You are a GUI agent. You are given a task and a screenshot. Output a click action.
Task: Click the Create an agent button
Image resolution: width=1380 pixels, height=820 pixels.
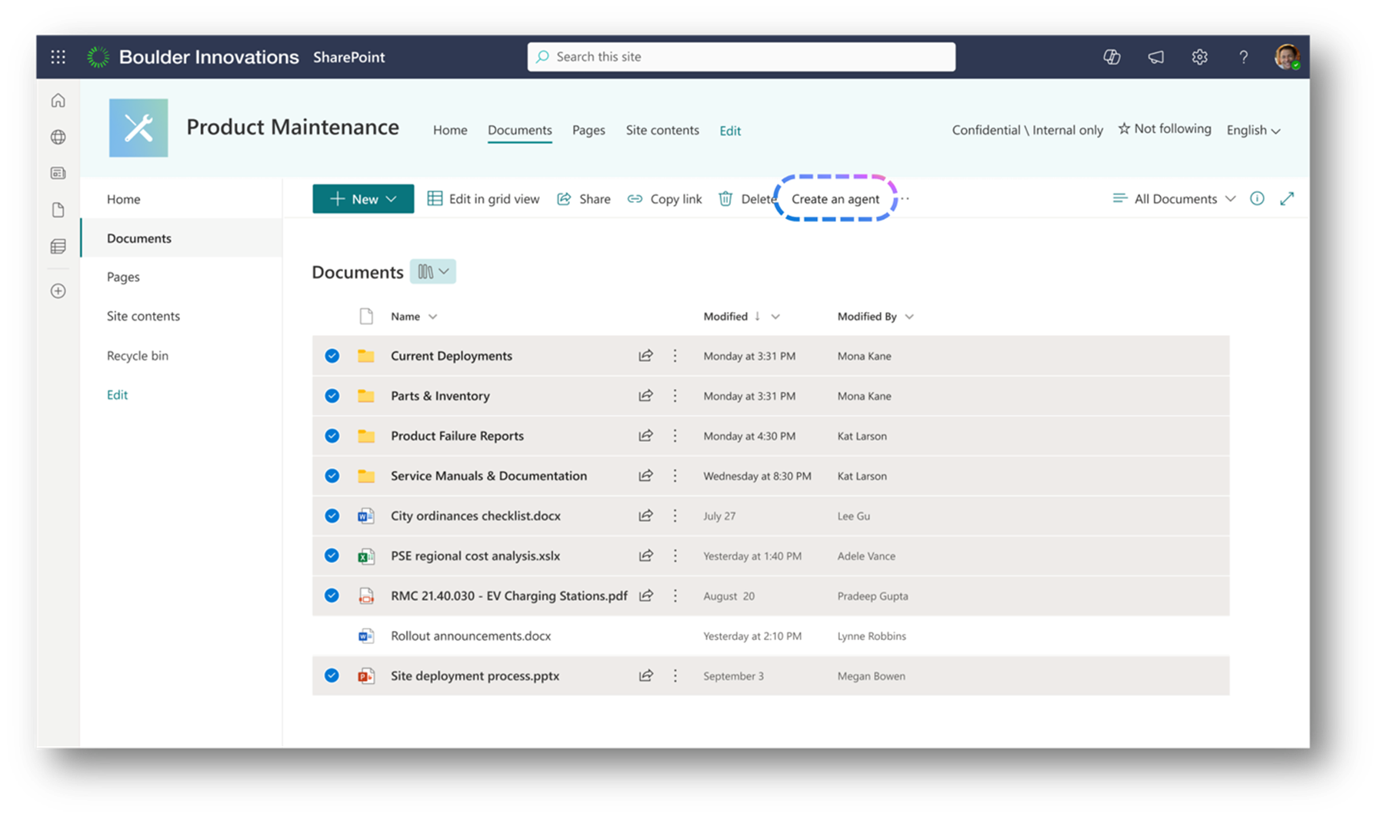click(835, 199)
